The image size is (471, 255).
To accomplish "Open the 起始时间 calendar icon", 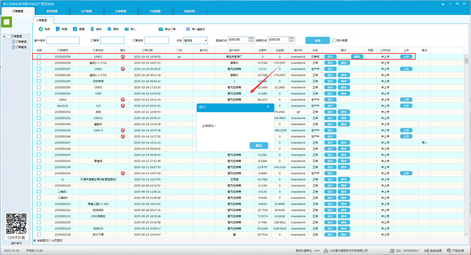I will (x=251, y=40).
